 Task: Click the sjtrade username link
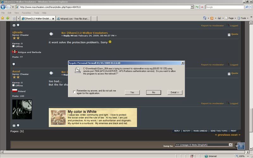pyautogui.click(x=17, y=32)
